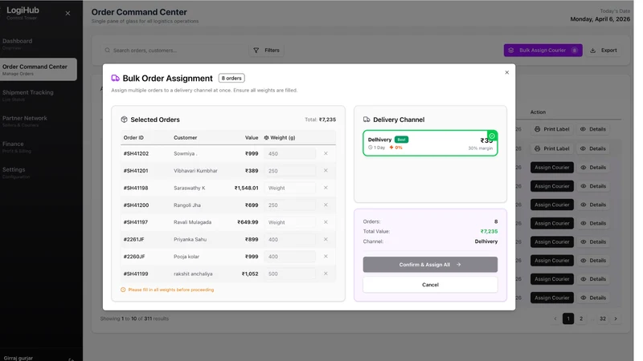Fill empty weight for Saraswathy K
Viewport: 643px width, 361px height.
[x=289, y=189]
